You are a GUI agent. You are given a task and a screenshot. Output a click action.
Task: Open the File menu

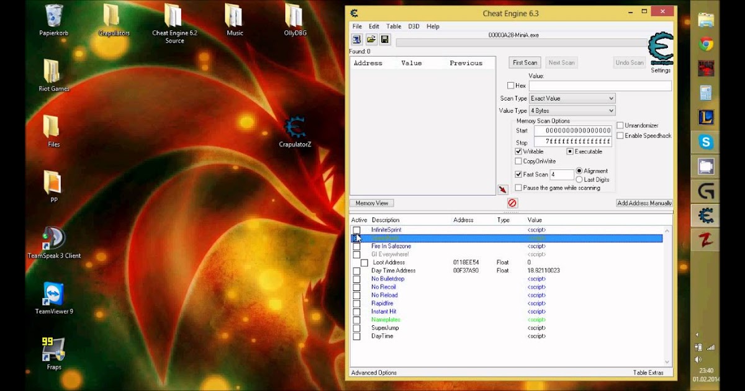point(357,27)
